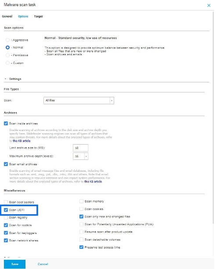The height and width of the screenshot is (269, 216).
Task: Switch to the Target tab
Action: (x=38, y=17)
